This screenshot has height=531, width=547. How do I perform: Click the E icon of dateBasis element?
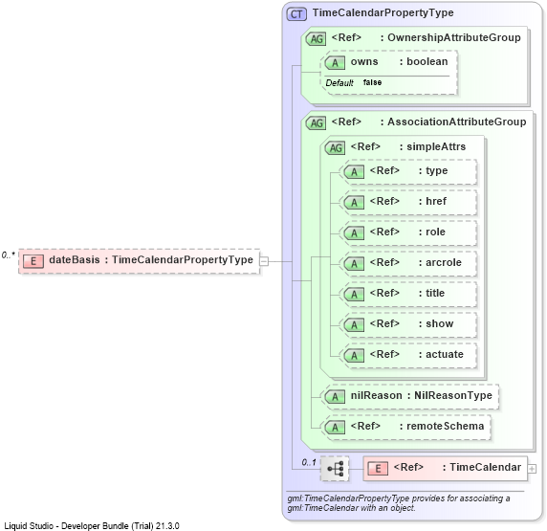click(x=33, y=261)
